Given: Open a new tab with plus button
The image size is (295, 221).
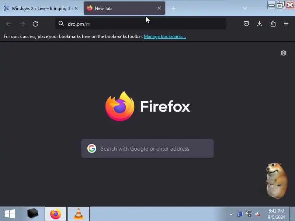Looking at the screenshot, I should 173,8.
